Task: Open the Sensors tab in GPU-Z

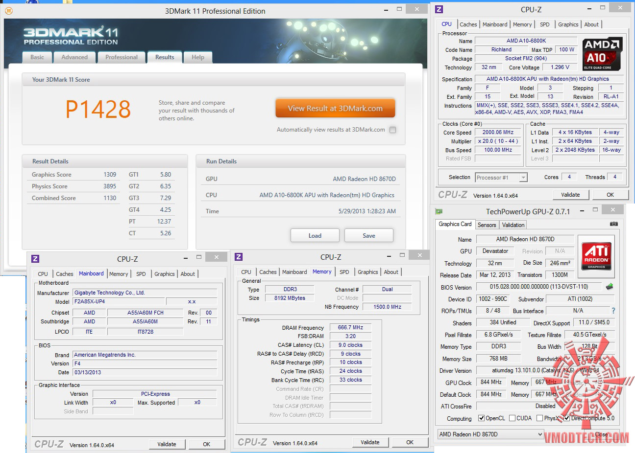Action: tap(487, 225)
